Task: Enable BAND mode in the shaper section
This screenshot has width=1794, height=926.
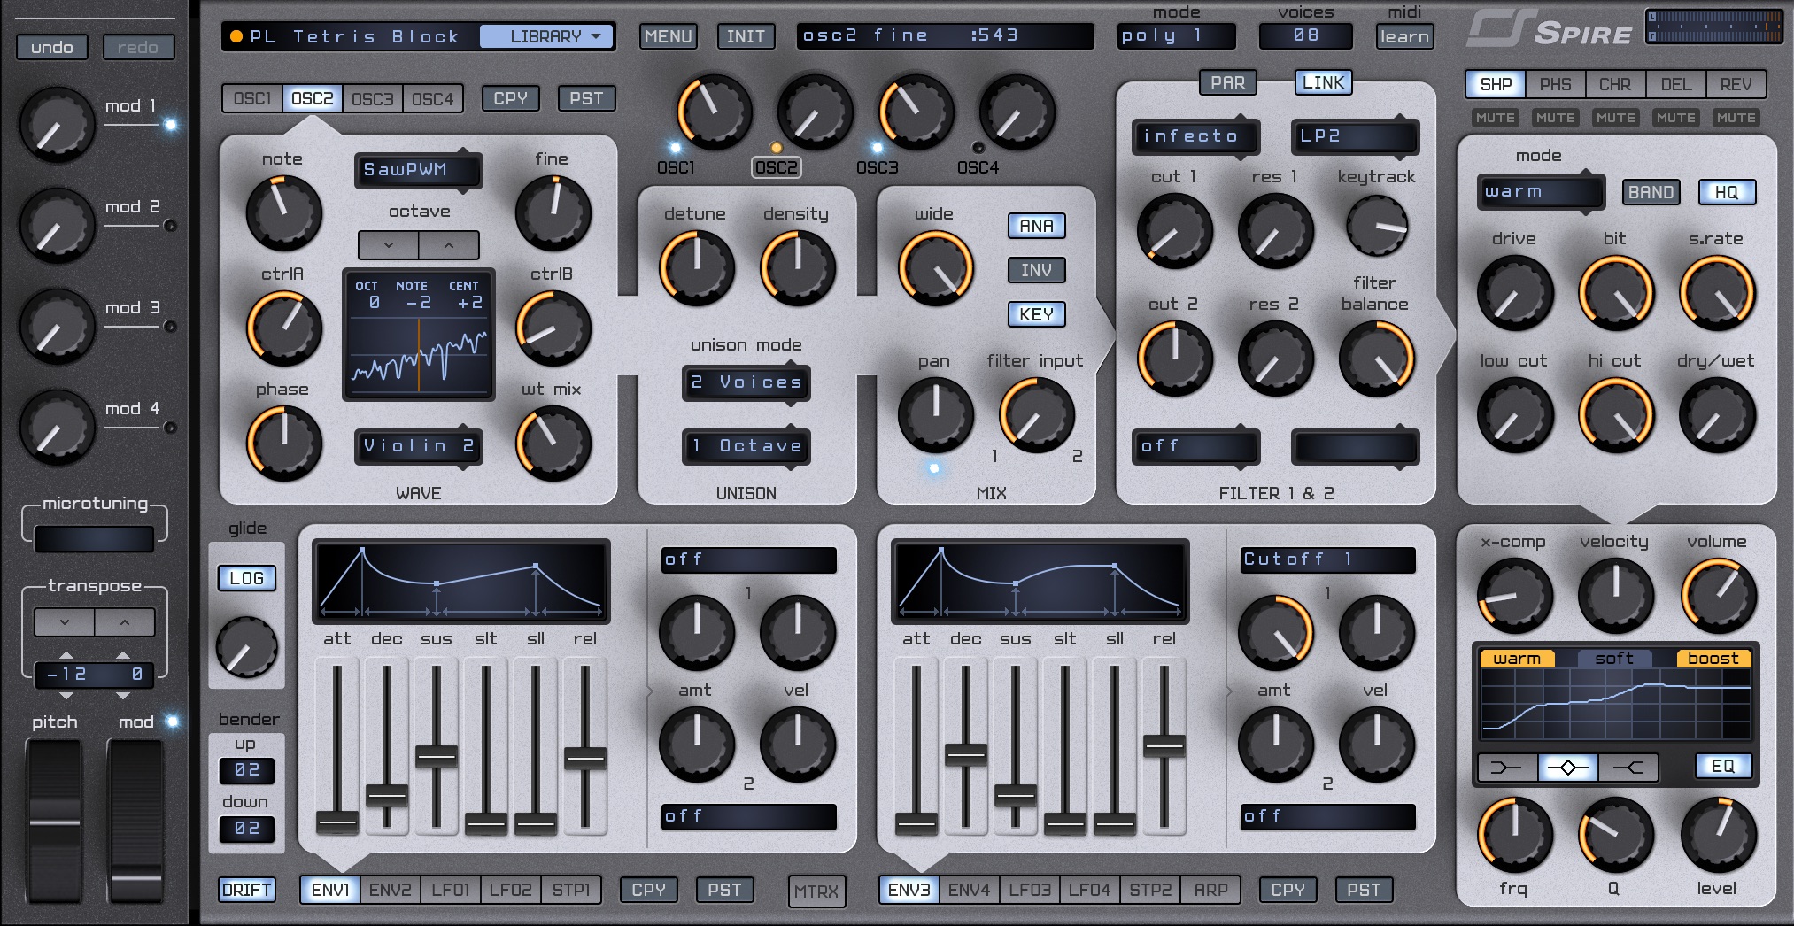Action: click(x=1651, y=191)
